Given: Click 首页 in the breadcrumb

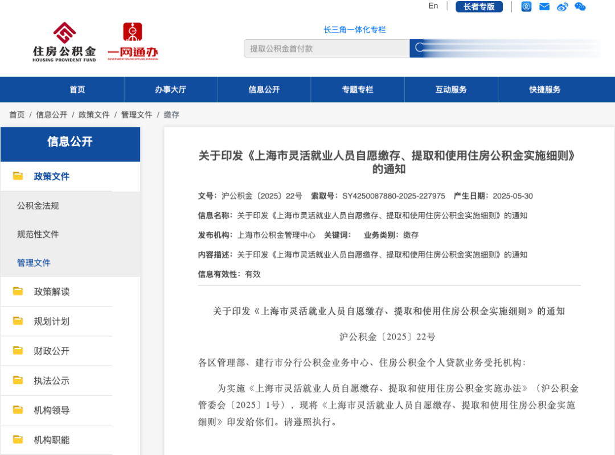Looking at the screenshot, I should (17, 115).
